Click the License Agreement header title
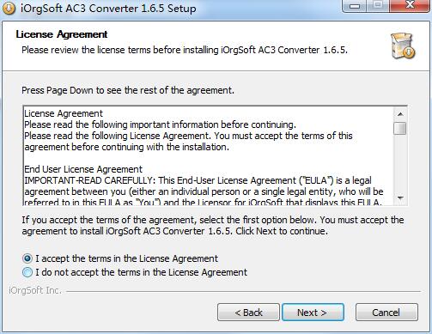This screenshot has height=334, width=432. pyautogui.click(x=62, y=34)
